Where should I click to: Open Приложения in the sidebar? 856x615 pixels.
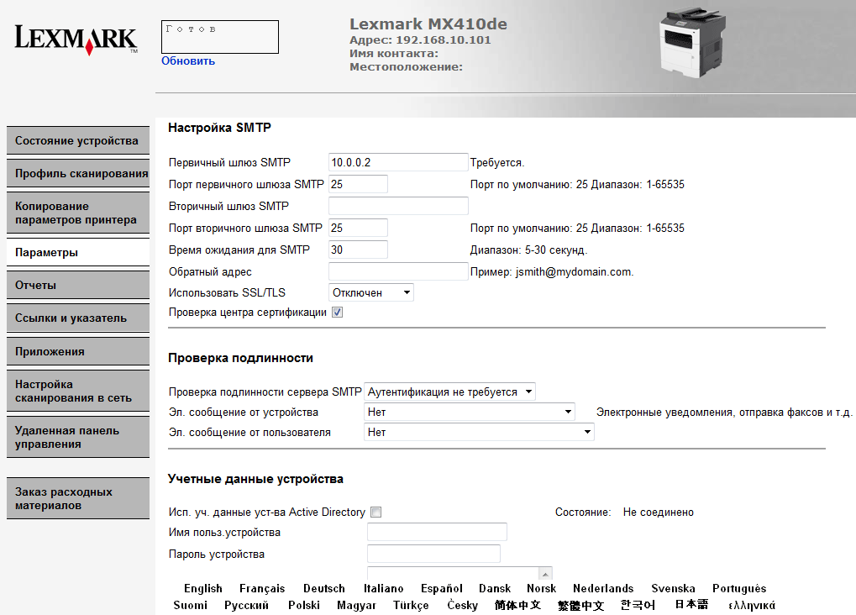coord(78,351)
